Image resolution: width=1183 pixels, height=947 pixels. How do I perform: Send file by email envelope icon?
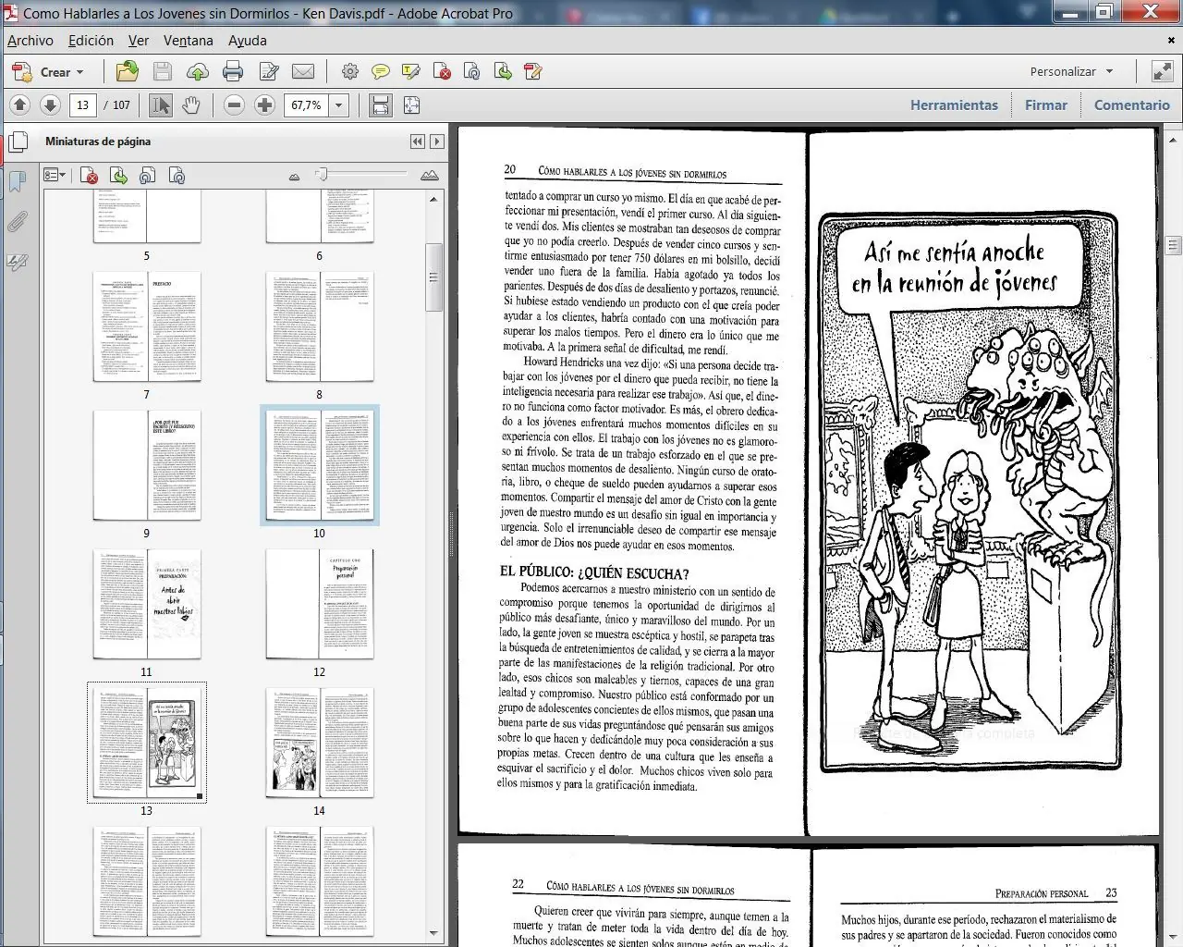coord(303,71)
